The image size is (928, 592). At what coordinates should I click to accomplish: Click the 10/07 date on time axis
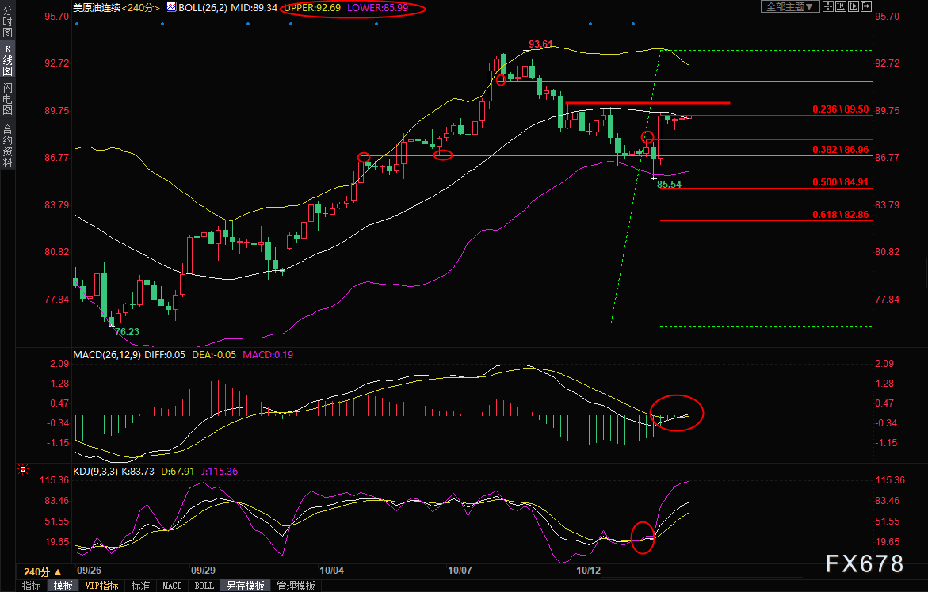point(460,570)
